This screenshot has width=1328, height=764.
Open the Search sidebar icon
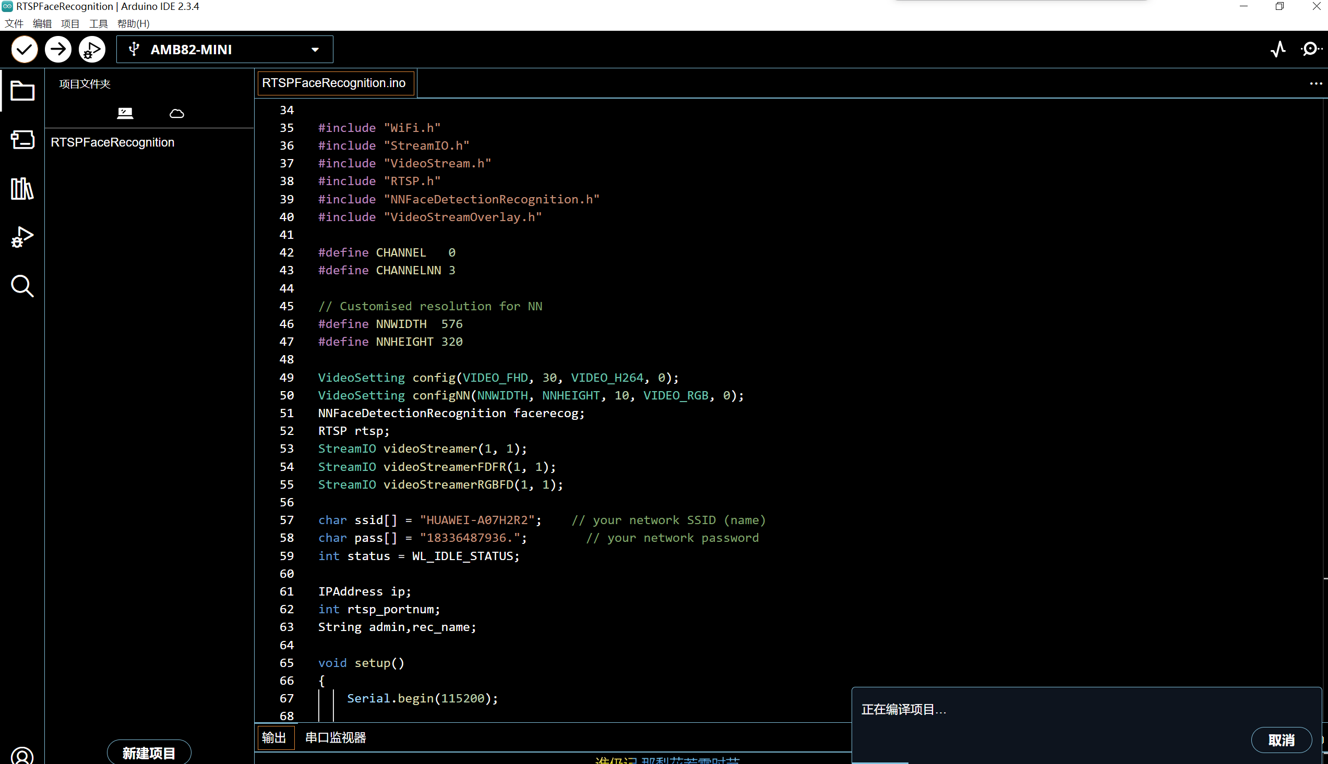tap(22, 286)
